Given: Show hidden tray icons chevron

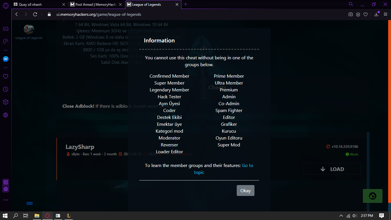Looking at the screenshot, I should point(341,216).
